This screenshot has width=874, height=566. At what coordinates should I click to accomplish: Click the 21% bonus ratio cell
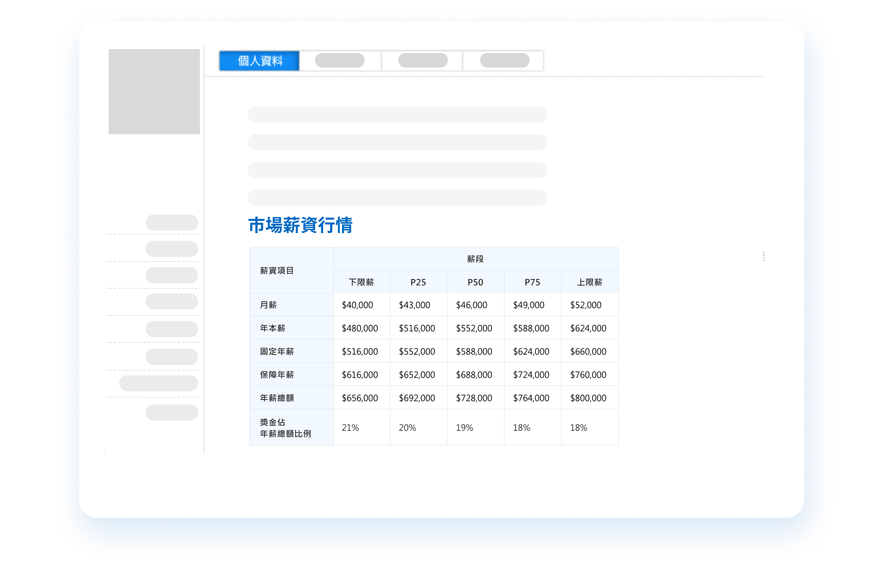coord(350,427)
